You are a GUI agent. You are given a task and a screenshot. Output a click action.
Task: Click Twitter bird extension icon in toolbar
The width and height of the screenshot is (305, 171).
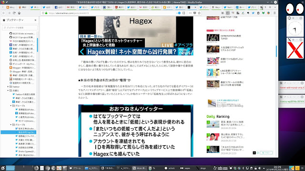tap(253, 13)
